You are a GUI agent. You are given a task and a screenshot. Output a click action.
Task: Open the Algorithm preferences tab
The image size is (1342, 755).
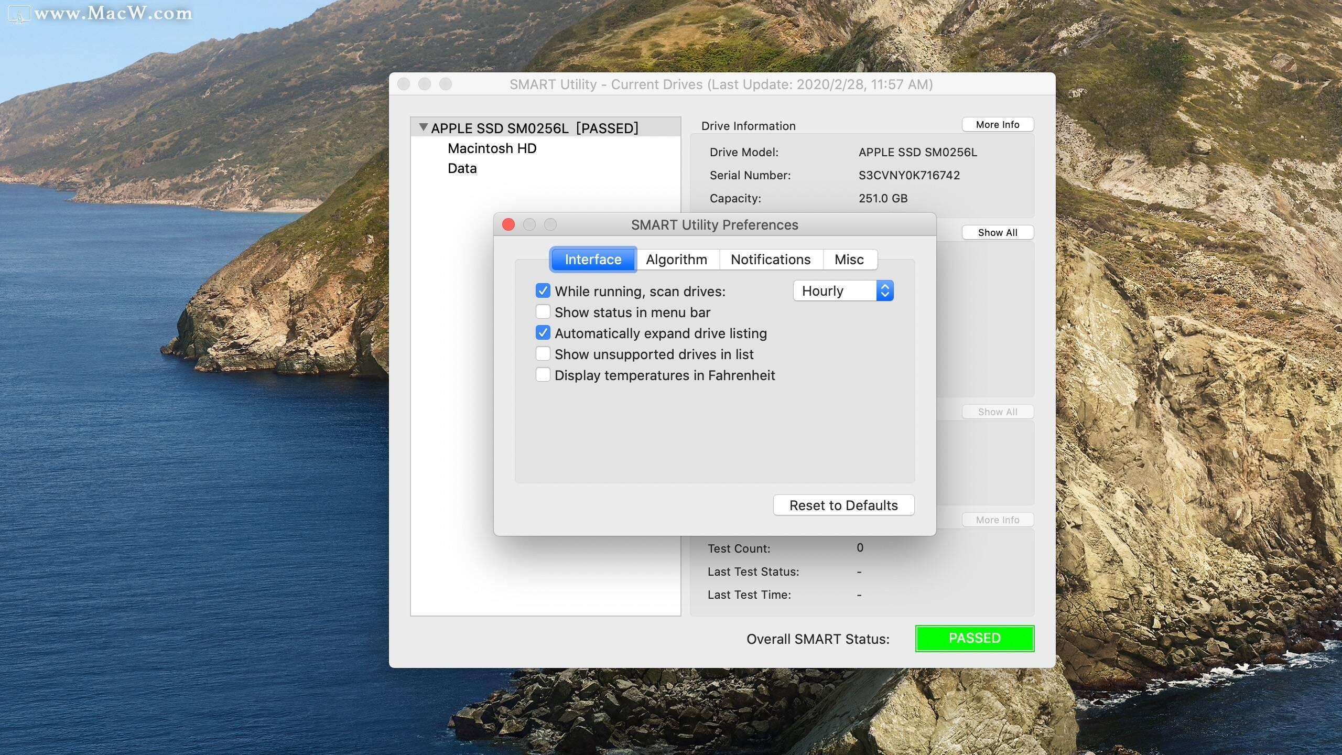pos(677,259)
